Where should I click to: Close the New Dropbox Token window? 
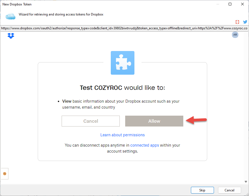point(242,4)
